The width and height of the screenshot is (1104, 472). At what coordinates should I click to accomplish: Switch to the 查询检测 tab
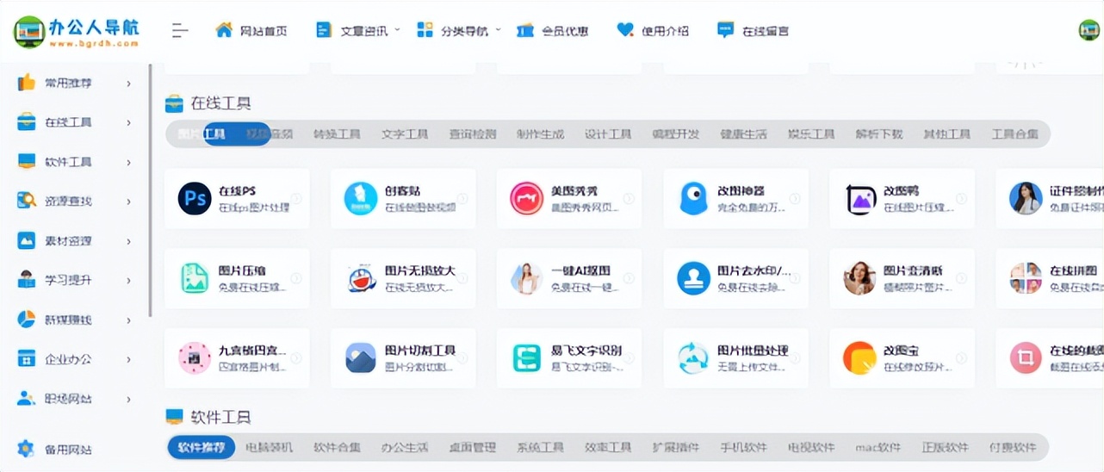(x=473, y=134)
